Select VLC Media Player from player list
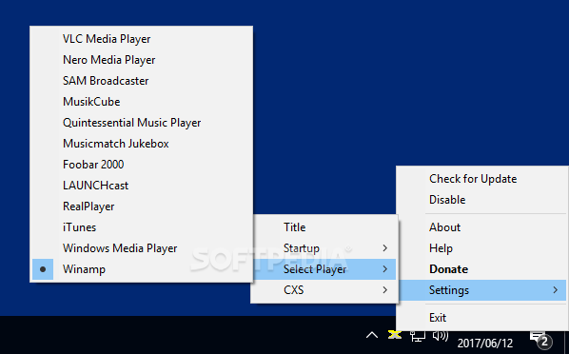The width and height of the screenshot is (569, 354). (141, 39)
